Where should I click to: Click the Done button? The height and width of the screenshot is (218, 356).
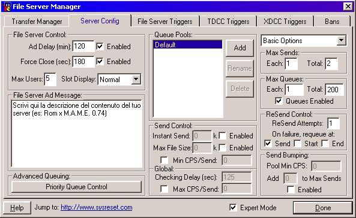tap(322, 208)
